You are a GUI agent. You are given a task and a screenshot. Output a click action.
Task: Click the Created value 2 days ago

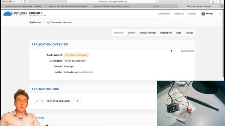click(69, 66)
